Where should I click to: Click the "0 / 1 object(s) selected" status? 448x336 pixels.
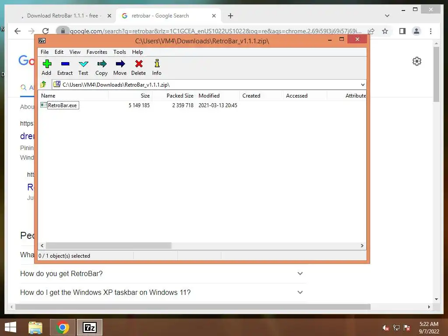point(64,255)
